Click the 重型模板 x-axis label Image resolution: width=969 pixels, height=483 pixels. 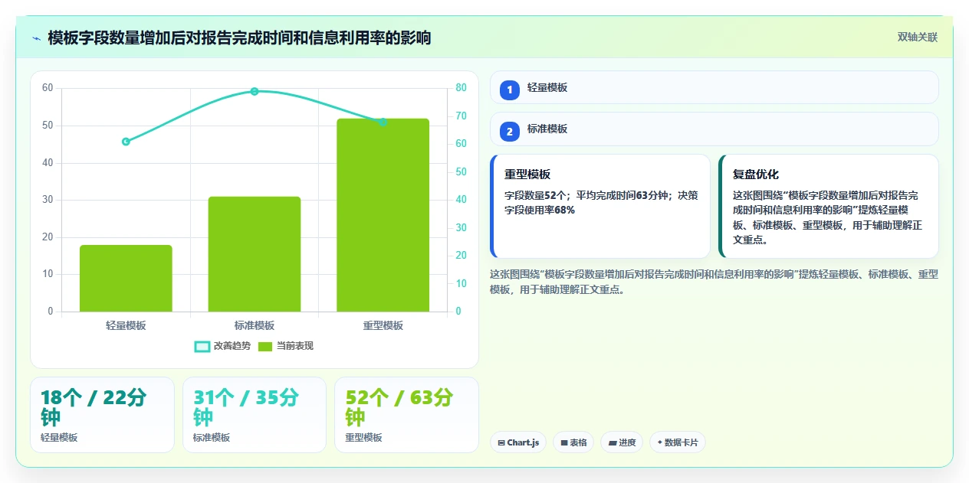point(383,325)
